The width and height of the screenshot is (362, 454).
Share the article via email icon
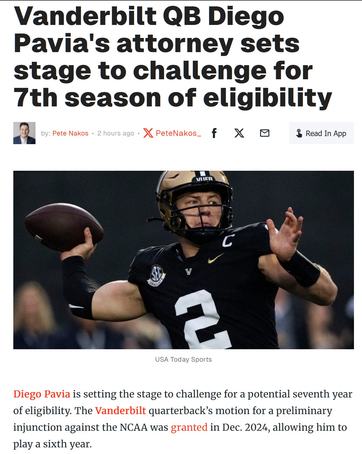[265, 133]
